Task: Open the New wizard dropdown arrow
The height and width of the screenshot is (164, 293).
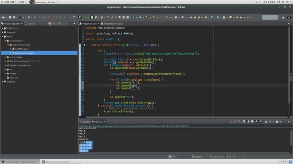Action: pyautogui.click(x=6, y=17)
